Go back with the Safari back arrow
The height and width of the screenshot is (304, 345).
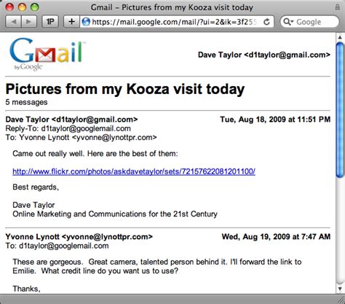coord(13,22)
